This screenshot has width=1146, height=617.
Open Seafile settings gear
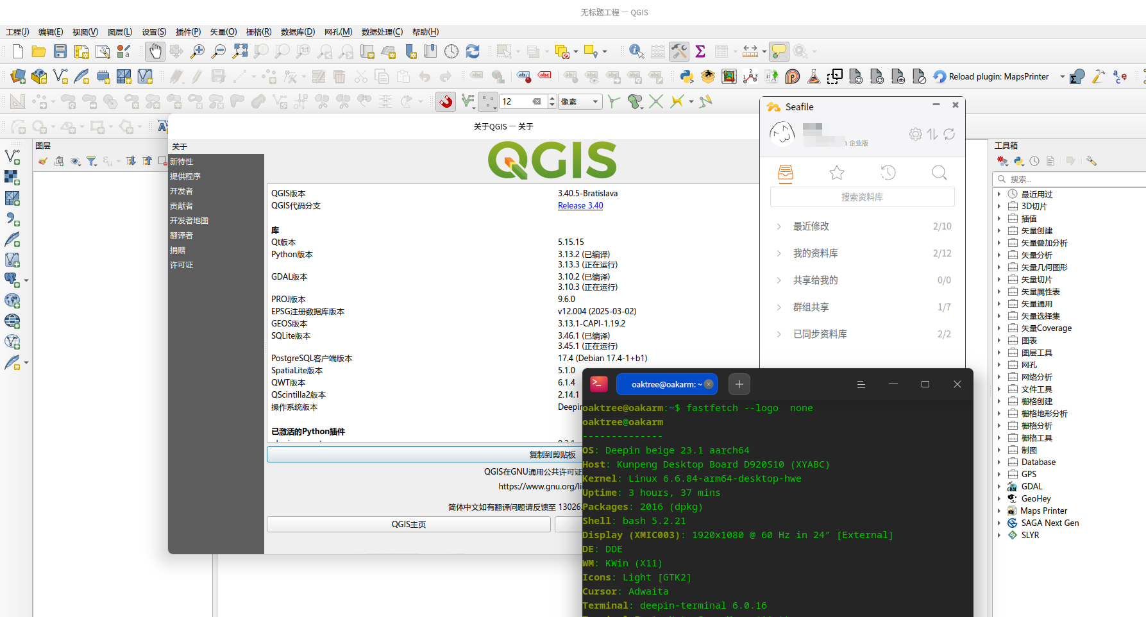tap(916, 134)
